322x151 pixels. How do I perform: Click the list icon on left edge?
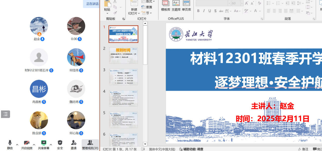[6, 114]
